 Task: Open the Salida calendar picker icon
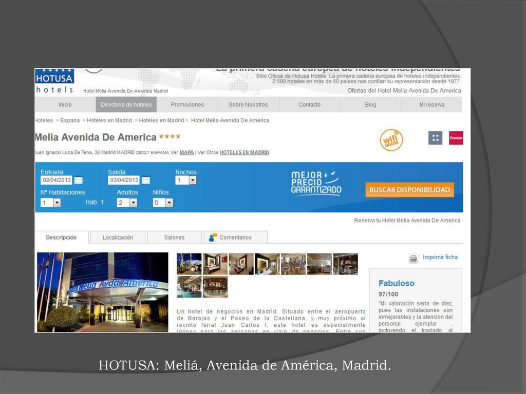pyautogui.click(x=145, y=180)
